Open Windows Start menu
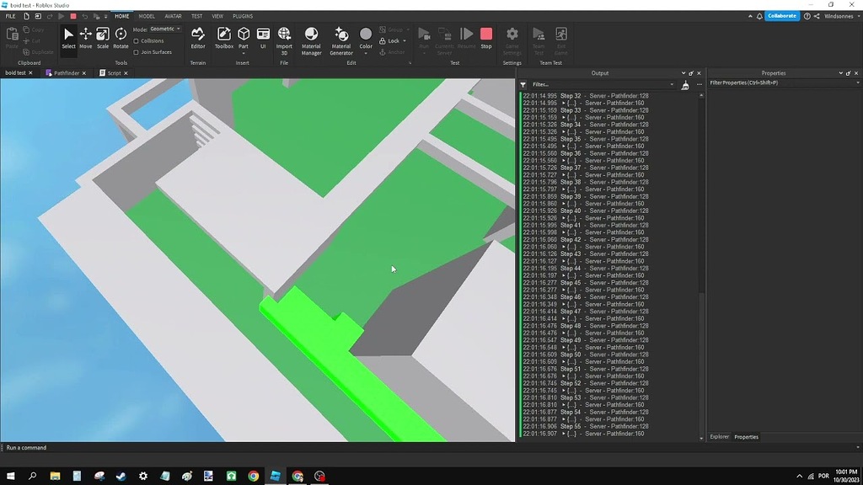The width and height of the screenshot is (863, 485). [10, 476]
